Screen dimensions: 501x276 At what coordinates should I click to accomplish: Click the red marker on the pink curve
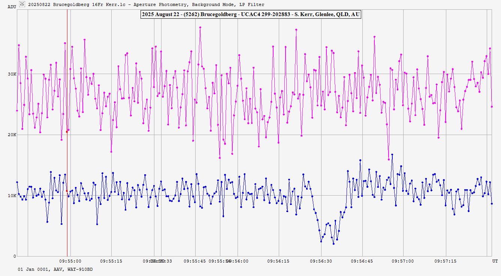[67, 132]
